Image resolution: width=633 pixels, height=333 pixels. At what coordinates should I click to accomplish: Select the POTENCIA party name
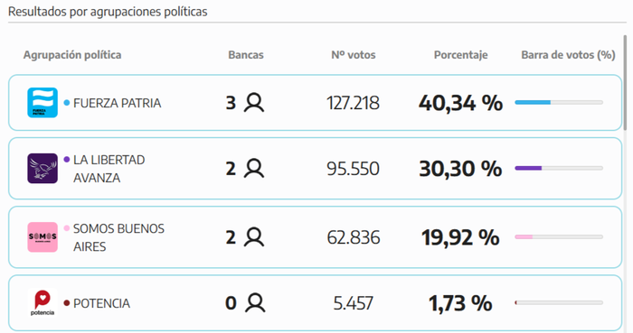[101, 303]
